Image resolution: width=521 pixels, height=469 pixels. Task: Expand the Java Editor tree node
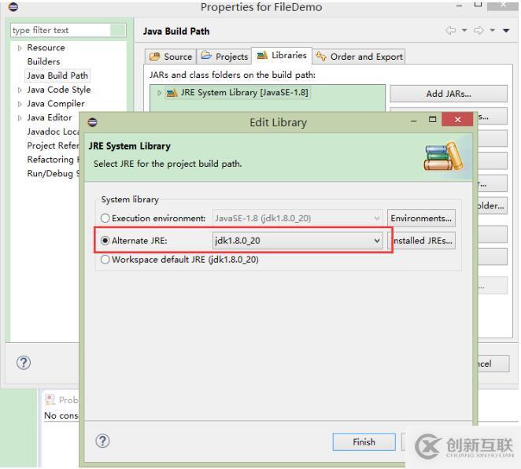click(x=20, y=118)
